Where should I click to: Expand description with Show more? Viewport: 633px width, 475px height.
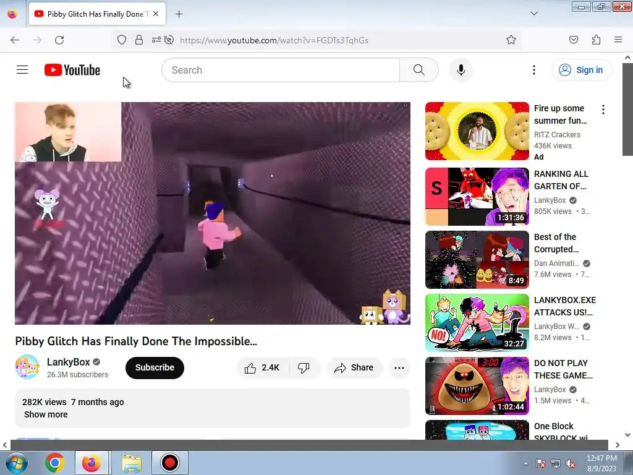coord(46,414)
